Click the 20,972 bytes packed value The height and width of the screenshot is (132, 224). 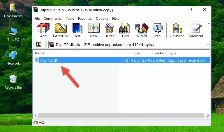click(x=154, y=60)
